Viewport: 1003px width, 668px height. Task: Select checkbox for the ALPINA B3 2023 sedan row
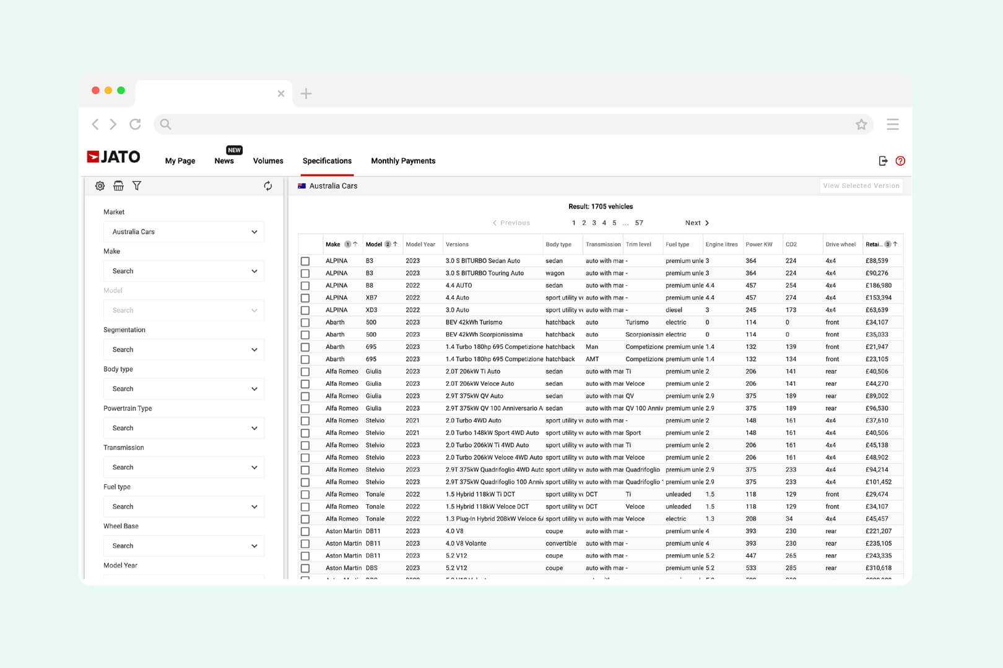pyautogui.click(x=305, y=260)
